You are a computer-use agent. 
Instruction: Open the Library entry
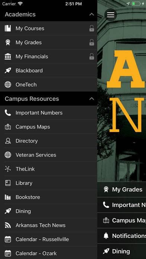point(49,183)
